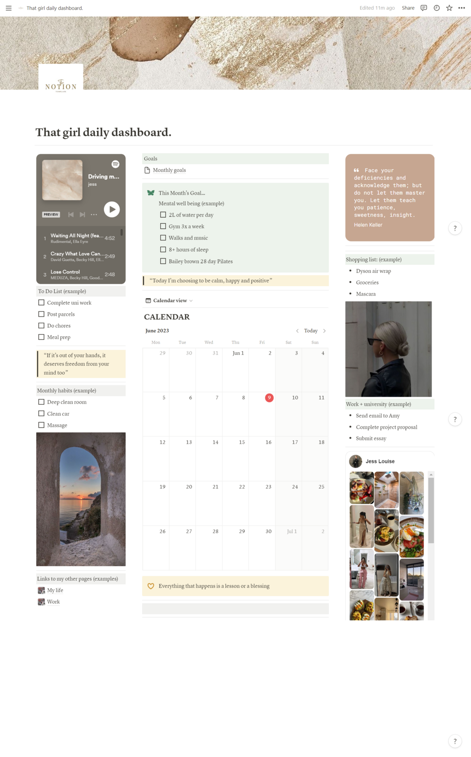
Task: Open the help question mark at bottom right
Action: pos(455,741)
